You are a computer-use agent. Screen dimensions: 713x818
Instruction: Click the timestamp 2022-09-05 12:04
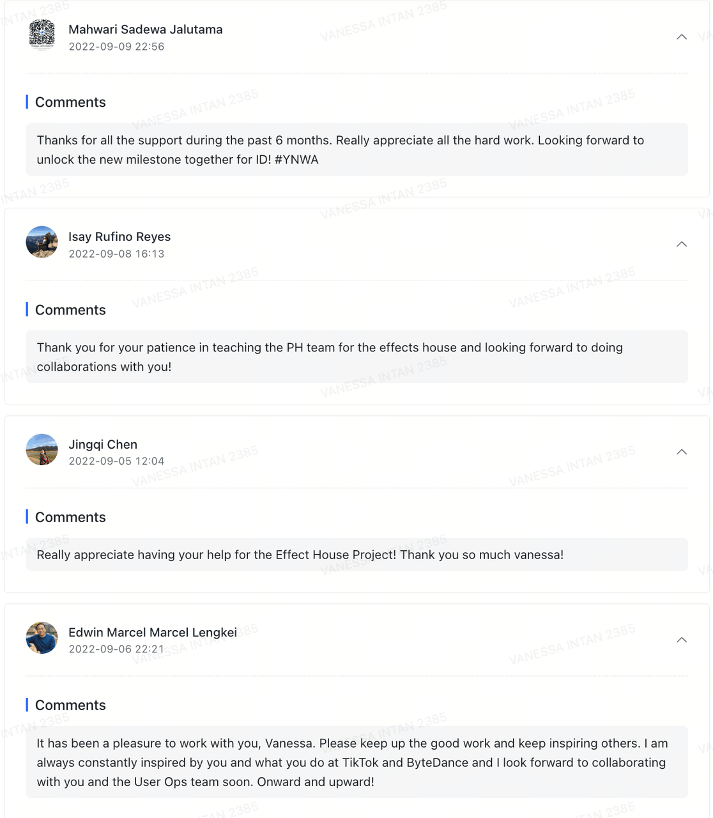click(x=116, y=461)
